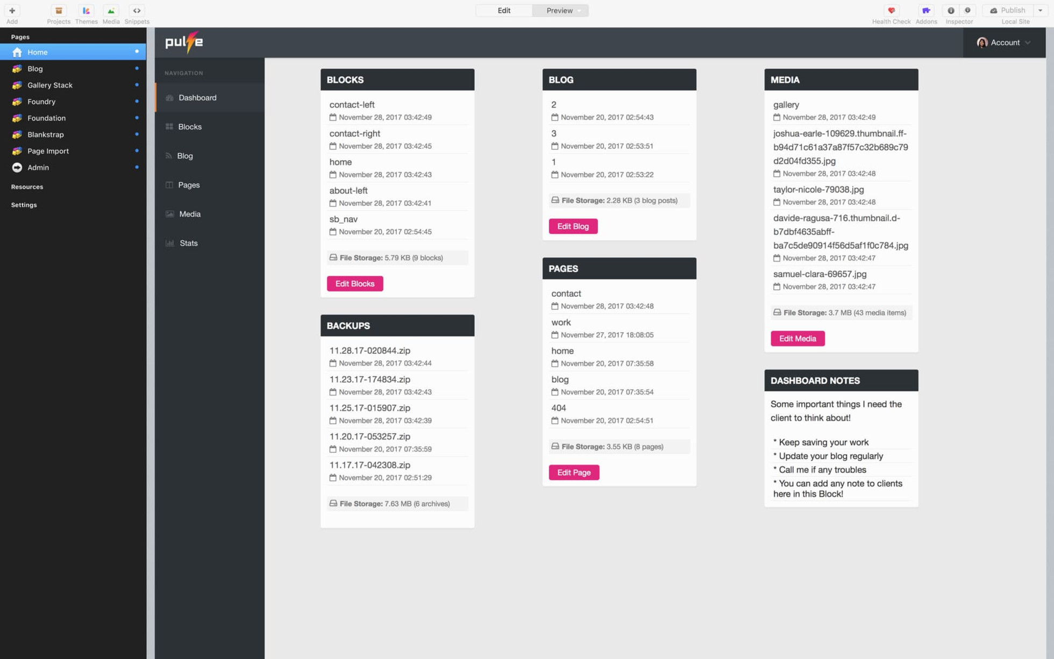Open the Media toolbar icon
This screenshot has width=1054, height=659.
[x=111, y=10]
